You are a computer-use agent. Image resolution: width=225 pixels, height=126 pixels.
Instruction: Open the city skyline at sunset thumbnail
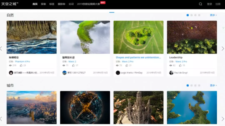pyautogui.click(x=32, y=107)
